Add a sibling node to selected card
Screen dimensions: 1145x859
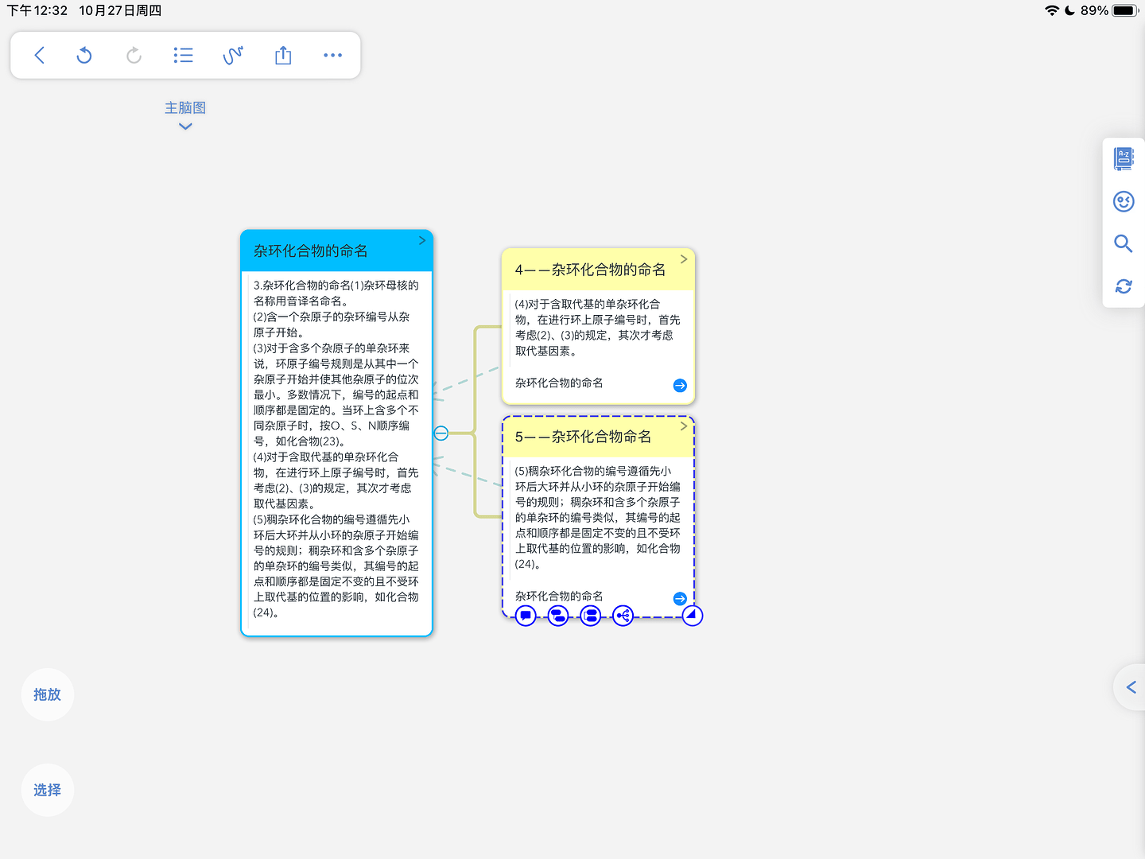[591, 616]
